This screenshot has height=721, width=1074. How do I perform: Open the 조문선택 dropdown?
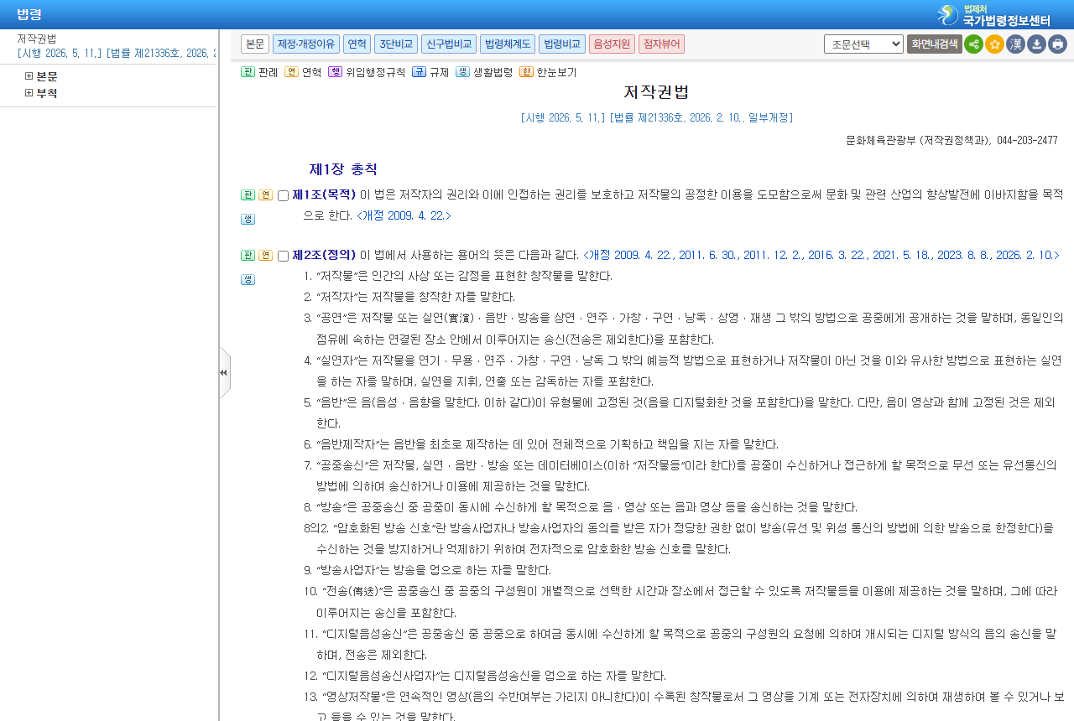pos(863,44)
